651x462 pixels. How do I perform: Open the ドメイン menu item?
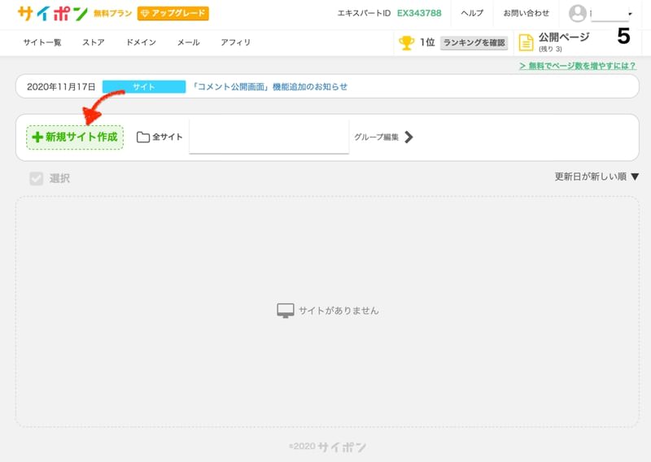click(141, 42)
